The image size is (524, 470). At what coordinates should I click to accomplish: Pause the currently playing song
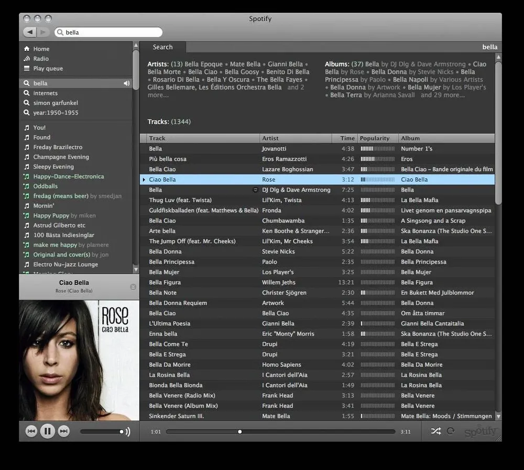coord(47,431)
